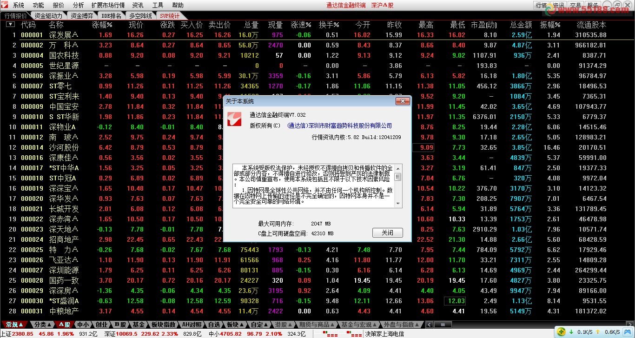Click the license text scrollbar thumb
This screenshot has height=338, width=635.
tap(398, 177)
